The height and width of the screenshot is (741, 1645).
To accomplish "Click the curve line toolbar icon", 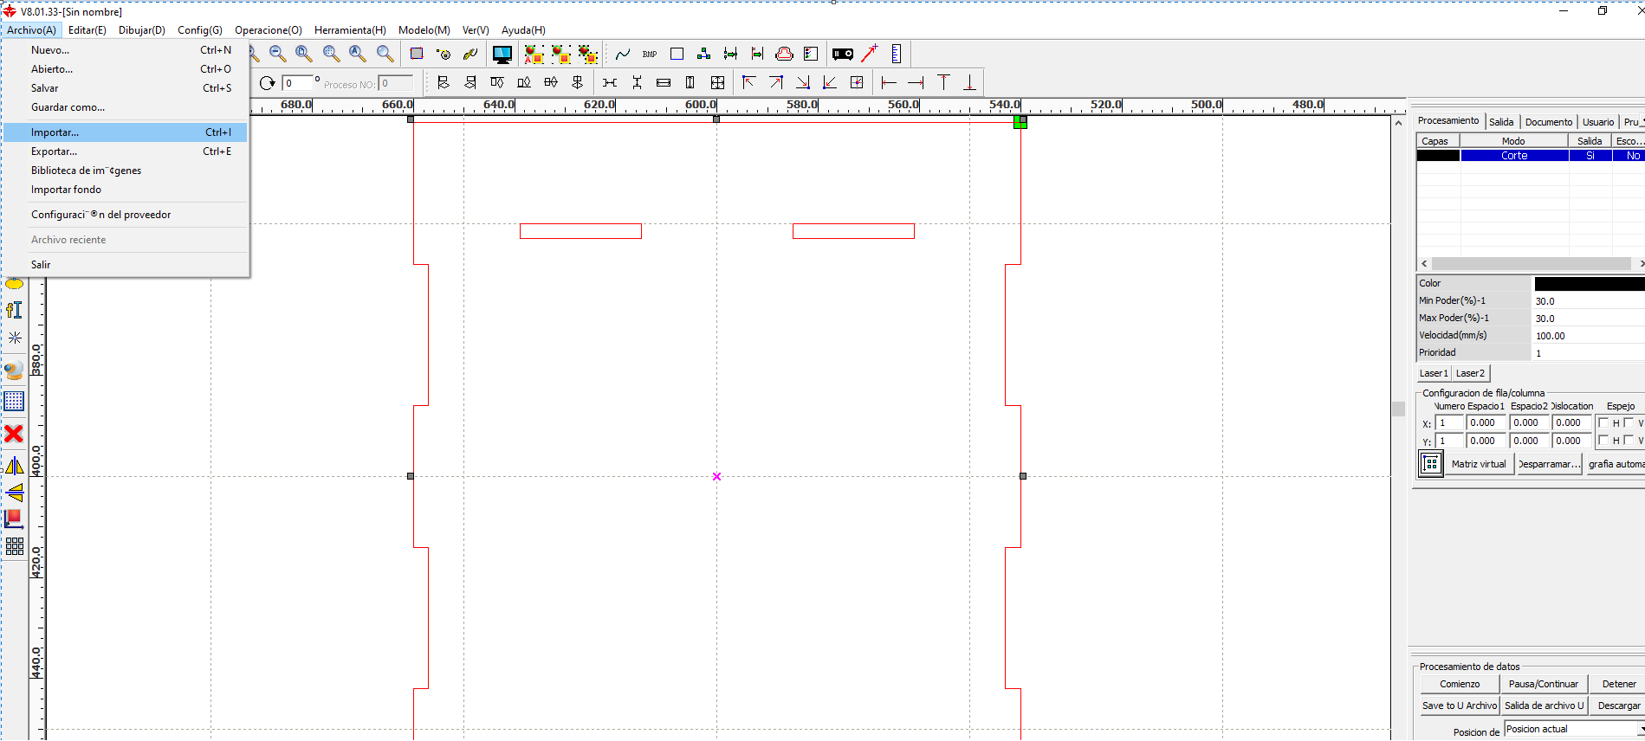I will point(623,54).
